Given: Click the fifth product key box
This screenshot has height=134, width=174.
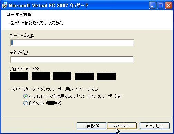Looking at the screenshot, I should pyautogui.click(x=106, y=76).
